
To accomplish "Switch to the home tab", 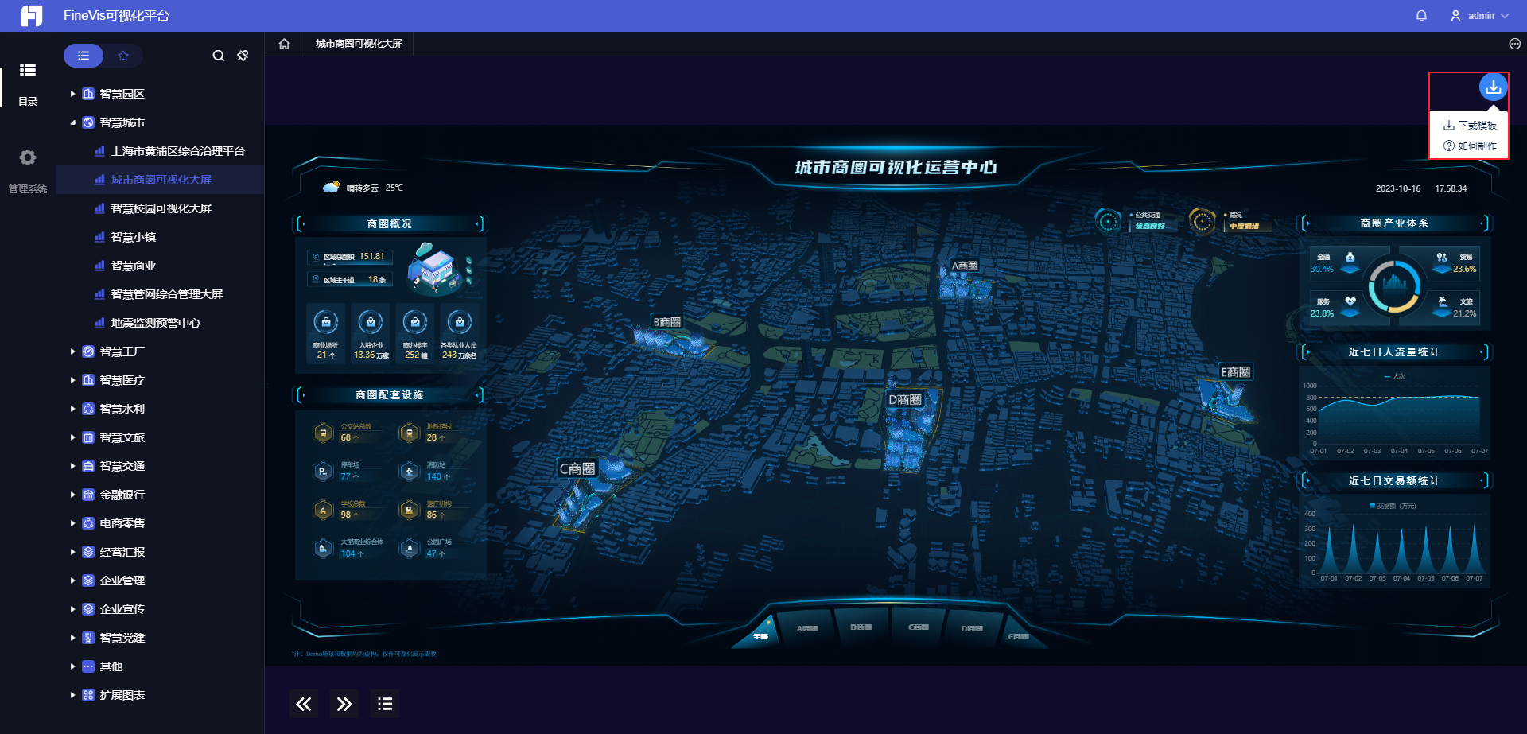I will (x=284, y=44).
